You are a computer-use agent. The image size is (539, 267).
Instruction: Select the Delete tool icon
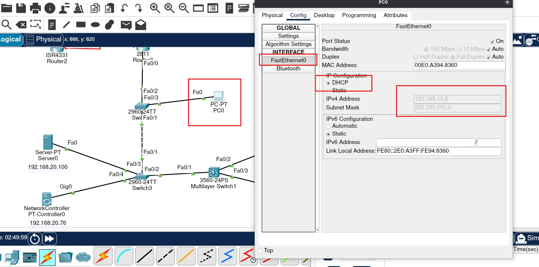coord(21,25)
